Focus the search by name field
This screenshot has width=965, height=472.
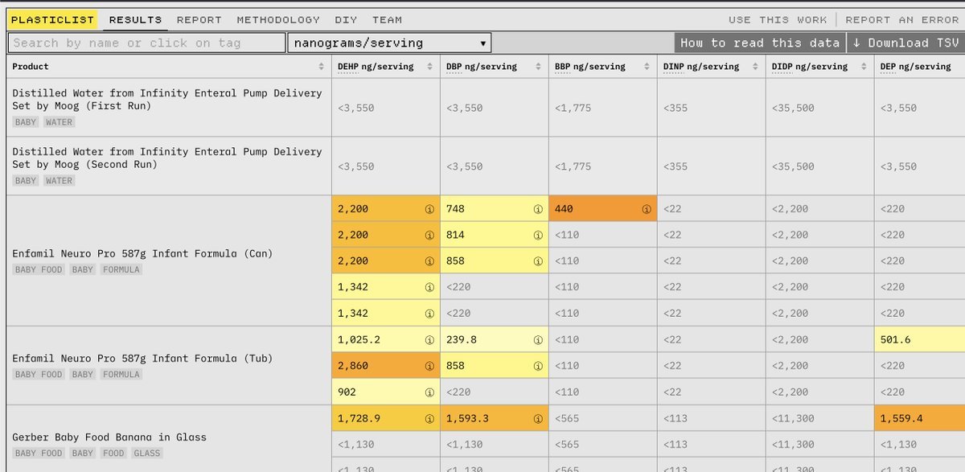click(x=147, y=43)
